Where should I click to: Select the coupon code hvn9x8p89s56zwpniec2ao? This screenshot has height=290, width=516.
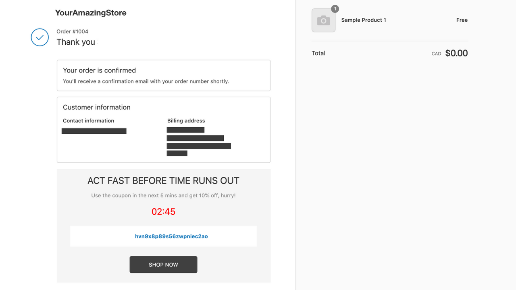click(x=171, y=236)
